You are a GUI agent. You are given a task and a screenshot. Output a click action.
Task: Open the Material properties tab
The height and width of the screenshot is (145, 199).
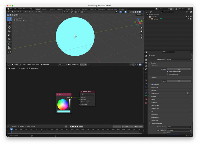(x=146, y=99)
